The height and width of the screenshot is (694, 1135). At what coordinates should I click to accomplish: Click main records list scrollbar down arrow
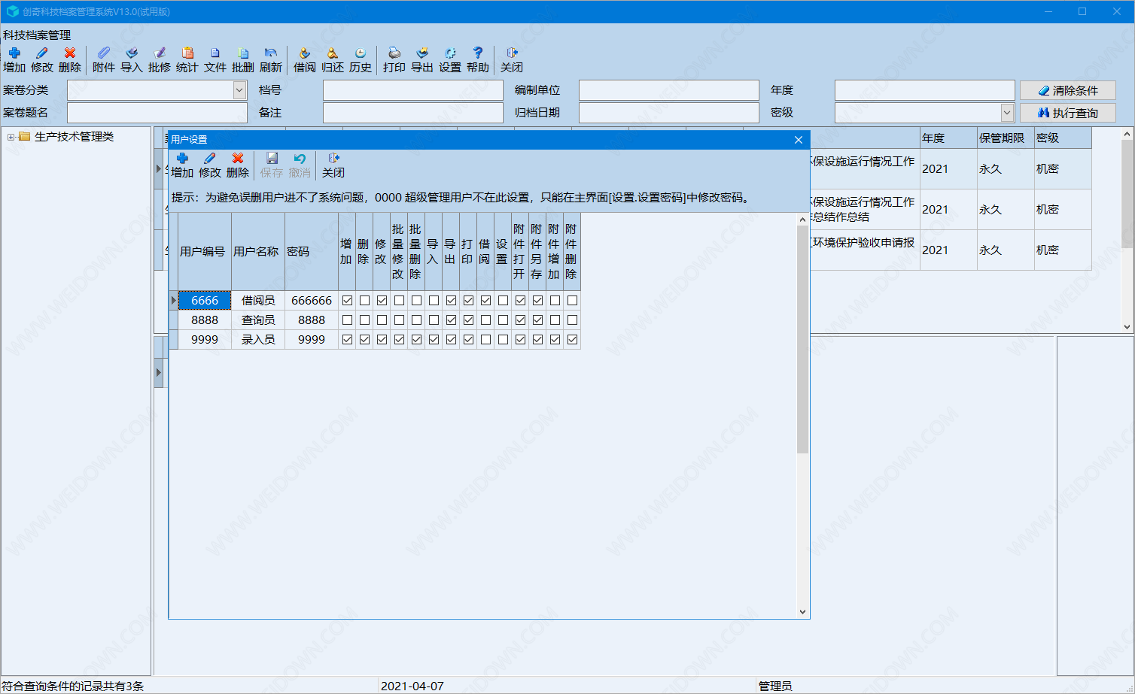[x=1127, y=327]
